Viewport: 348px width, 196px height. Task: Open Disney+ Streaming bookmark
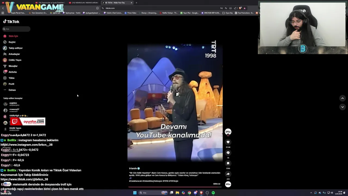(148, 13)
